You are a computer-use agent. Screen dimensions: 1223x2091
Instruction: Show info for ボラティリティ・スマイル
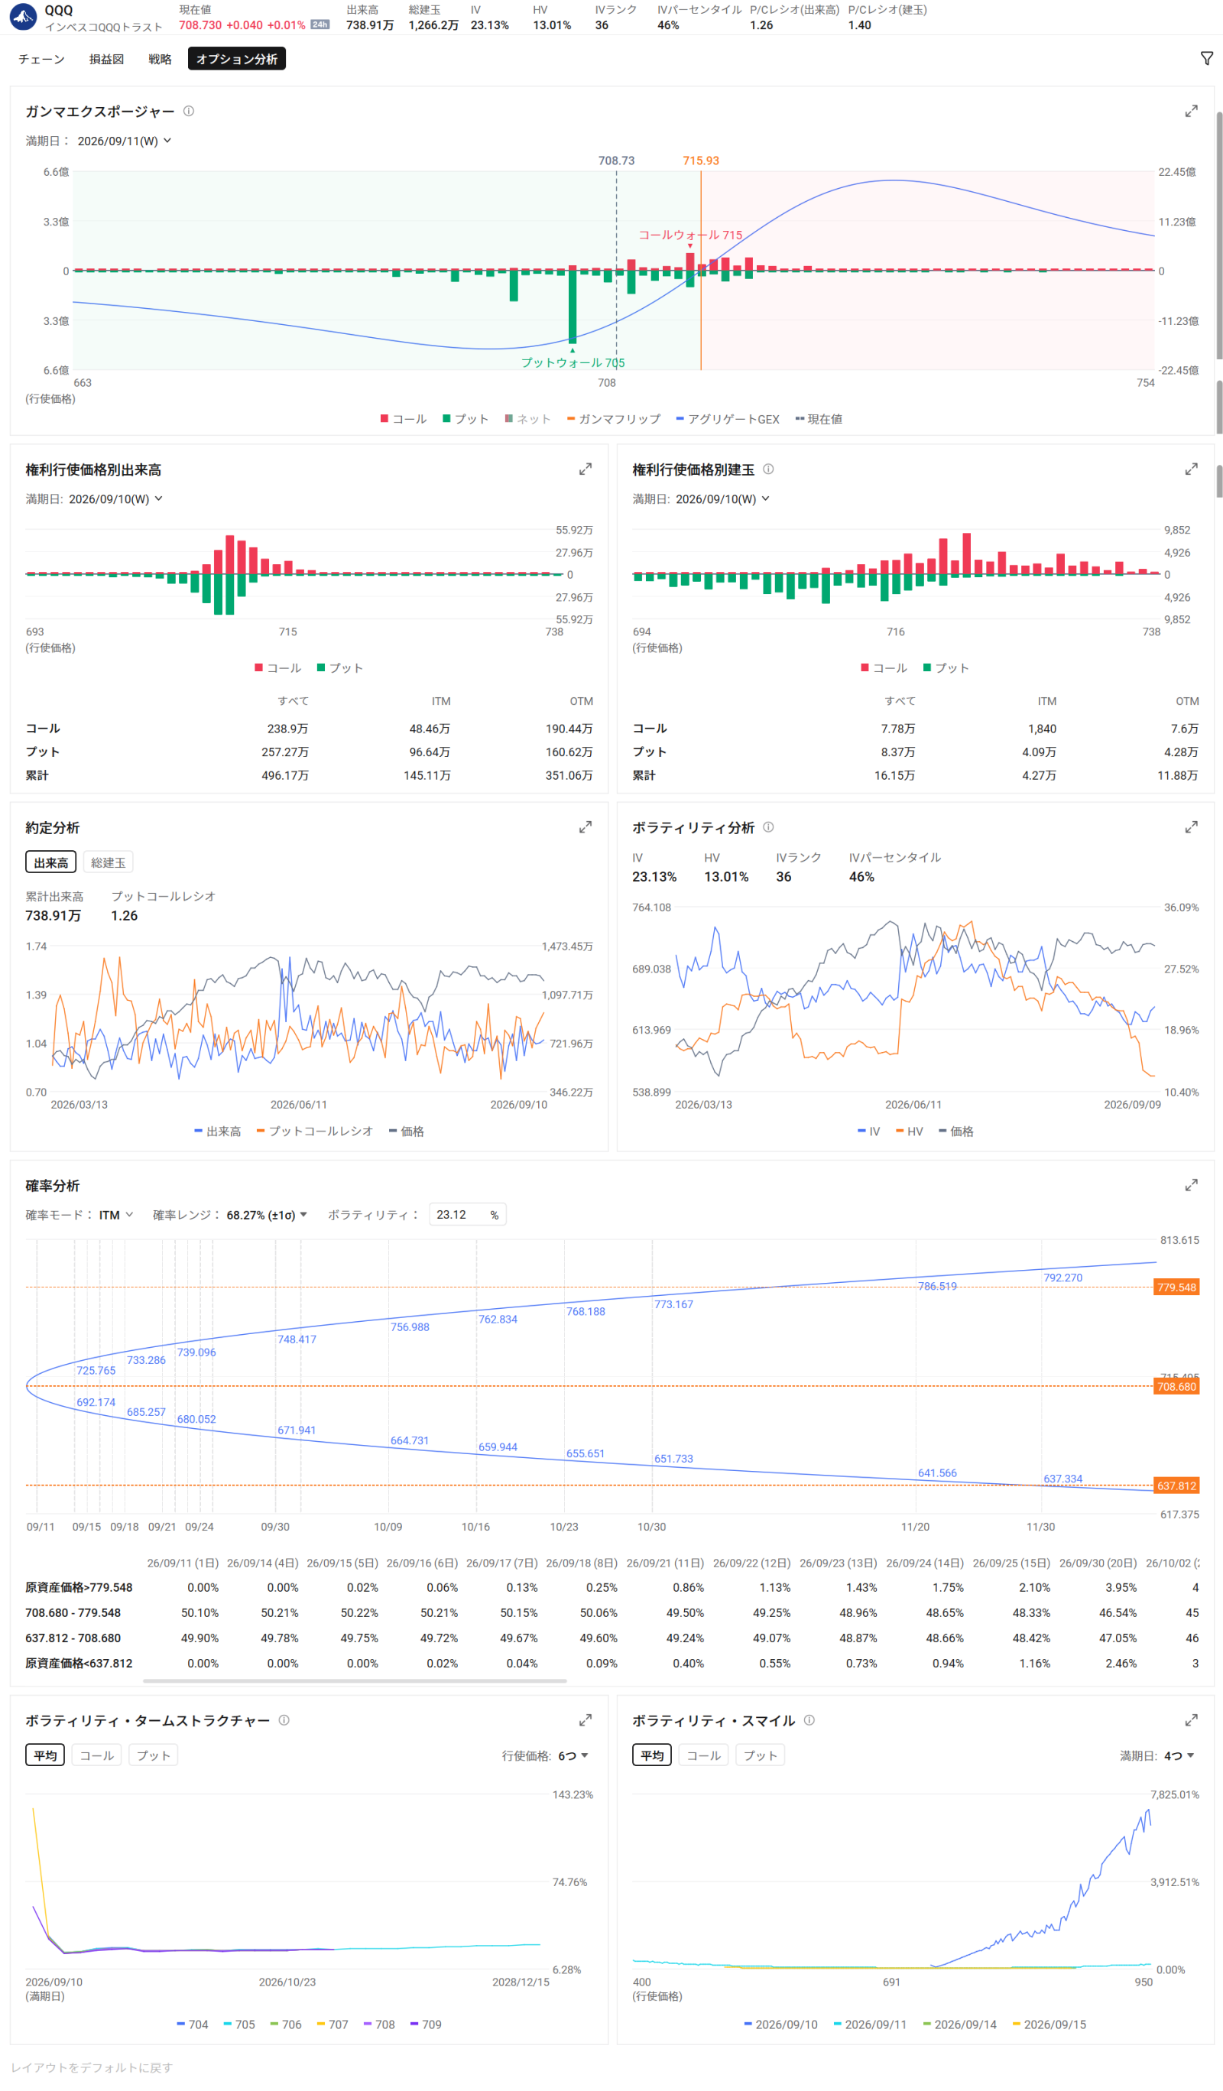[x=809, y=1721]
